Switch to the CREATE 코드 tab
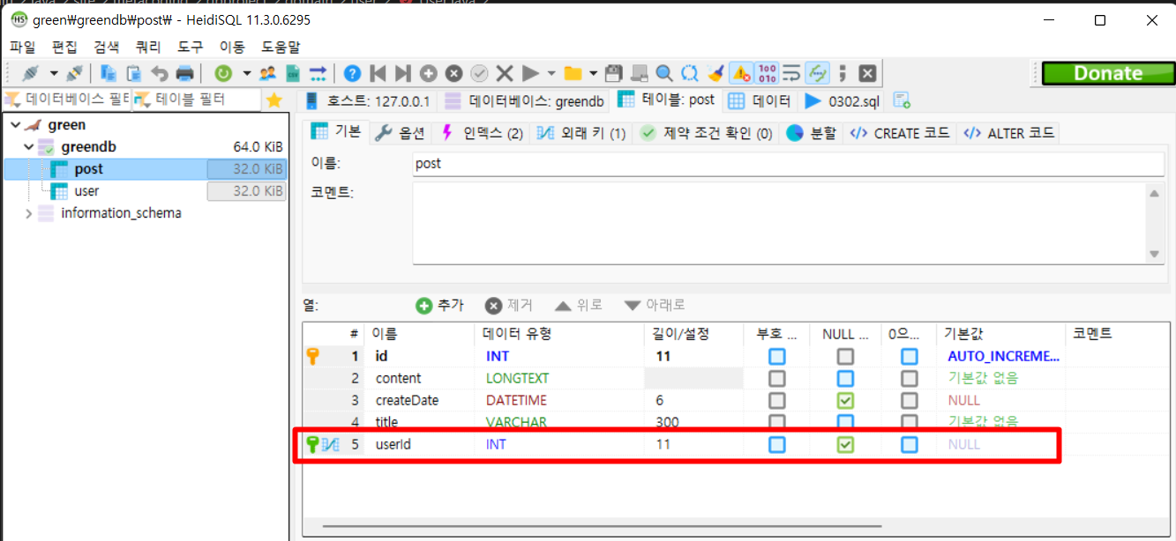 [x=901, y=133]
